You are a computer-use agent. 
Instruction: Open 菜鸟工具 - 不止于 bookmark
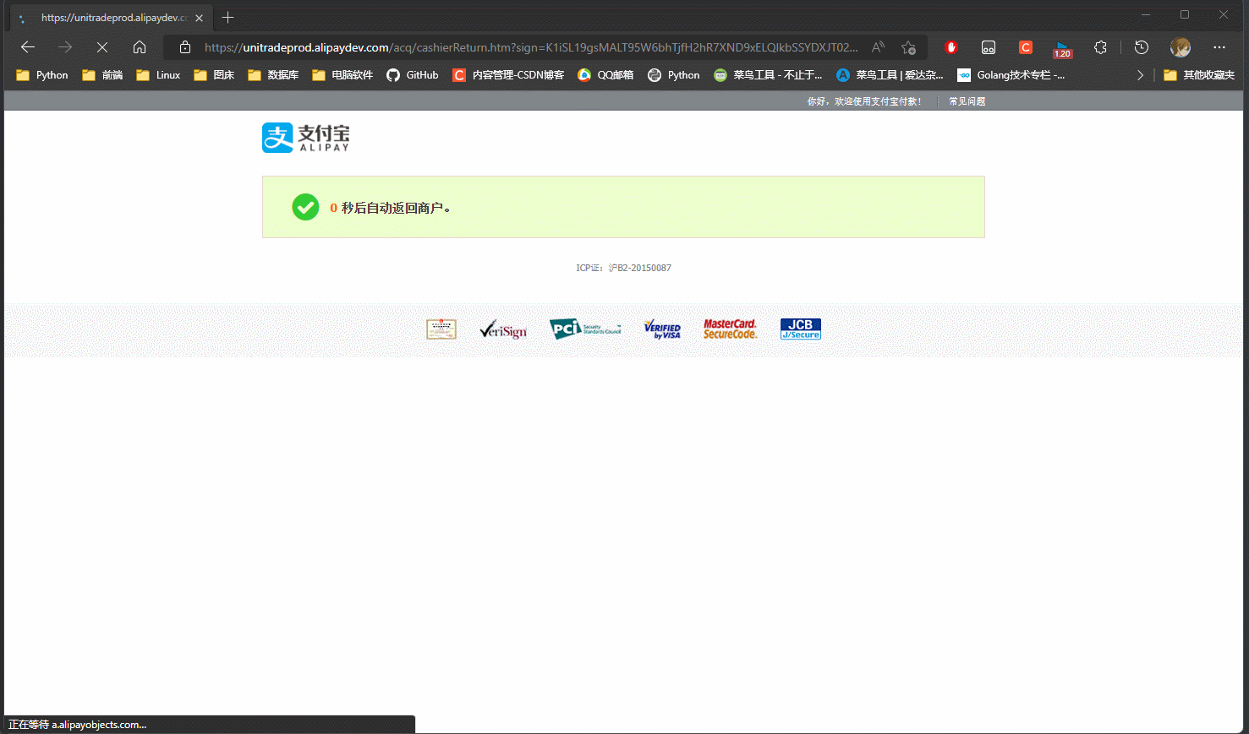768,75
